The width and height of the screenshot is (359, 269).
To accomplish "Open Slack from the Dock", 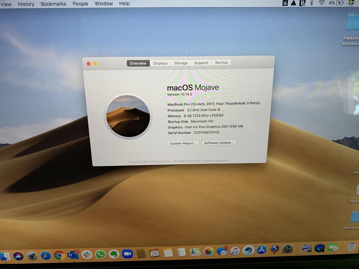I will (x=87, y=255).
